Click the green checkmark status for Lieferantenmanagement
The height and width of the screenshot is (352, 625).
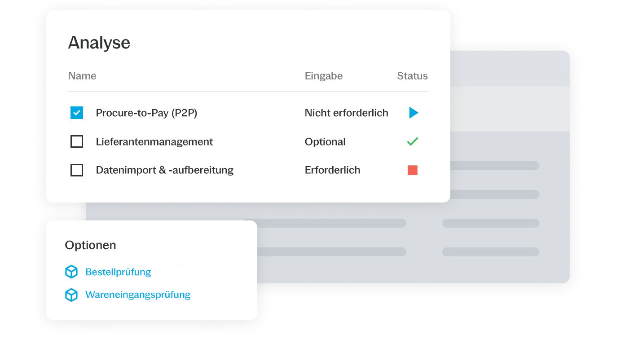click(x=412, y=141)
